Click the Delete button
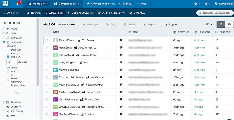Image resolution: width=234 pixels, height=120 pixels. (129, 24)
